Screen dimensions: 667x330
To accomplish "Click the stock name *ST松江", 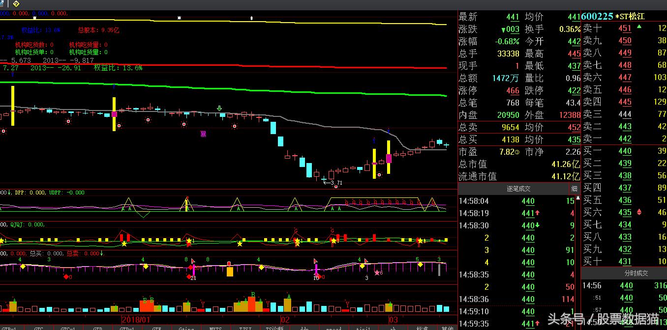I will 630,16.
